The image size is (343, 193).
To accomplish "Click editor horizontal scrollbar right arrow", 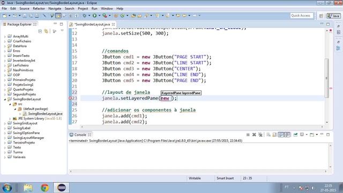I will 322,127.
